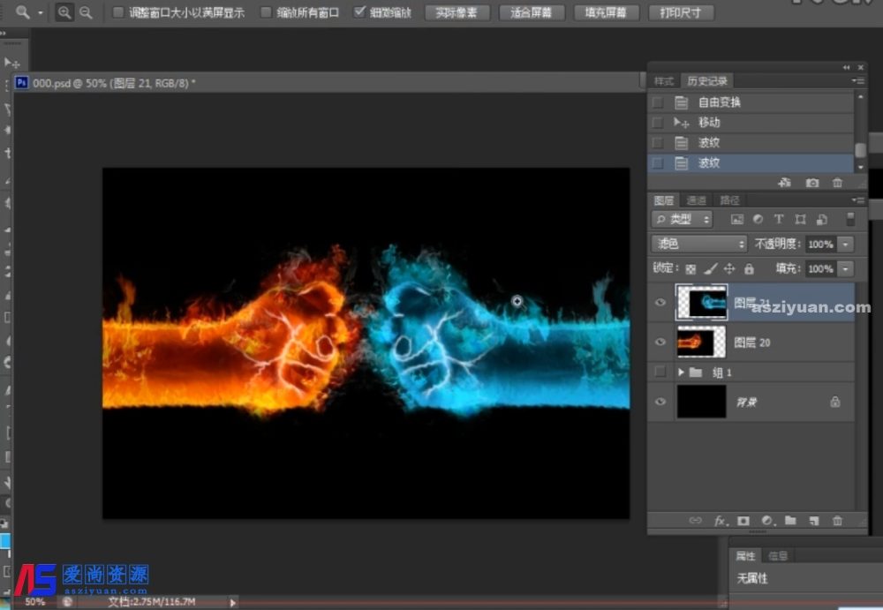Open the 不透明度 slider arrow
Image resolution: width=883 pixels, height=610 pixels.
846,245
